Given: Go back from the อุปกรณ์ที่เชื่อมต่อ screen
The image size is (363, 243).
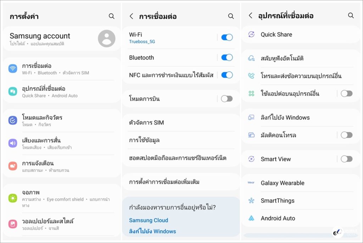Looking at the screenshot, I should [x=251, y=16].
